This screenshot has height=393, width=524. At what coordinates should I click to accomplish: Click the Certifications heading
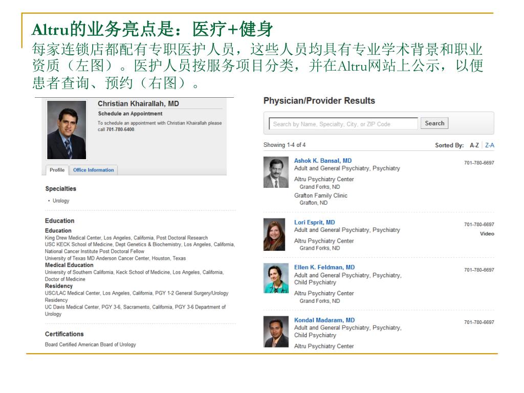coord(64,334)
